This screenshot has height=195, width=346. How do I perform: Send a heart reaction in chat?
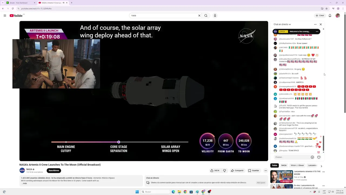point(319,157)
